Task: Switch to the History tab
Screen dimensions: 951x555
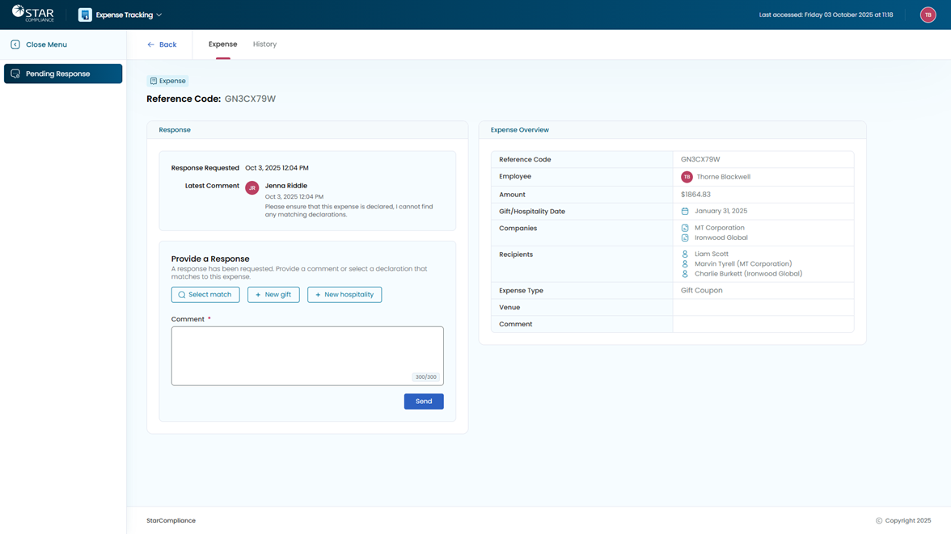Action: (x=264, y=44)
